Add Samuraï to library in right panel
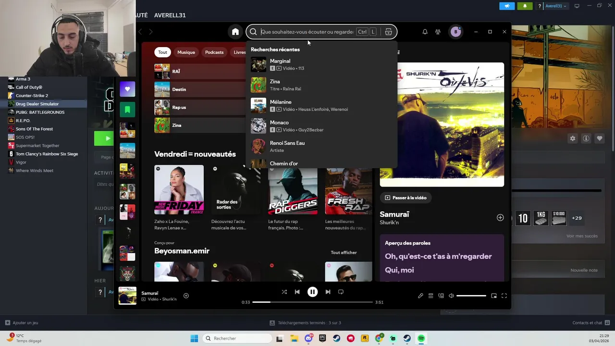615x346 pixels. pyautogui.click(x=500, y=218)
